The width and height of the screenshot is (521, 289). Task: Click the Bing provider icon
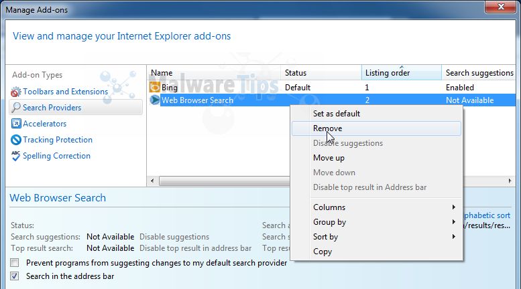tap(154, 87)
